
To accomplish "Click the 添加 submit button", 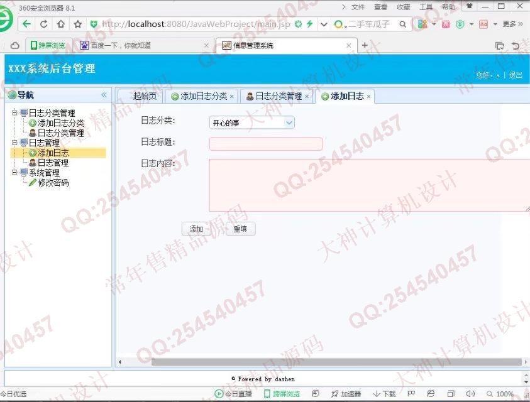I will pyautogui.click(x=196, y=229).
